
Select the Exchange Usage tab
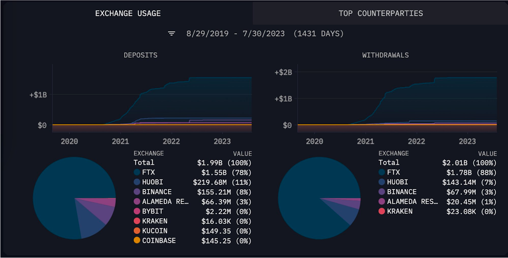point(128,13)
